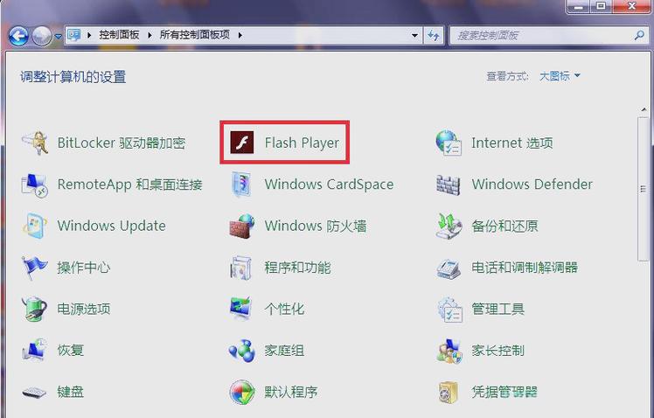This screenshot has width=654, height=418.
Task: Open the 备份和还原 icon
Action: [x=449, y=226]
